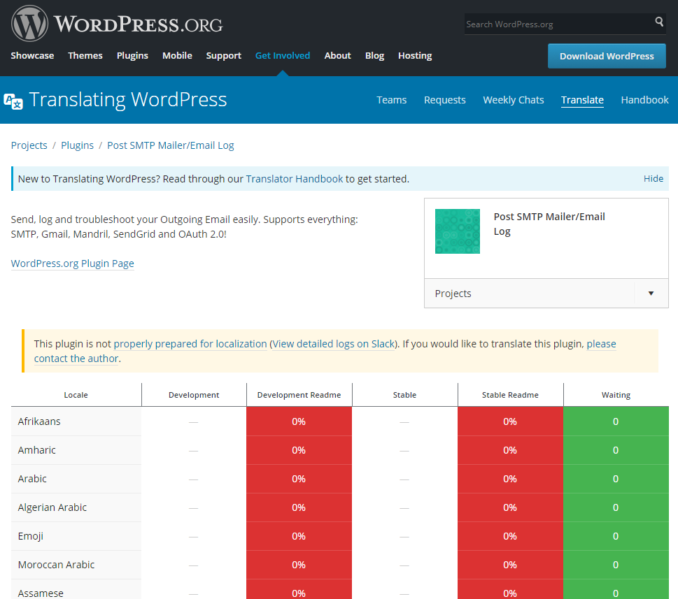Click the Waiting column header

click(x=616, y=395)
